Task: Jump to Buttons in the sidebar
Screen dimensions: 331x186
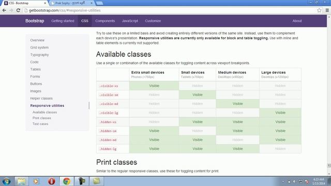Action: (36, 84)
